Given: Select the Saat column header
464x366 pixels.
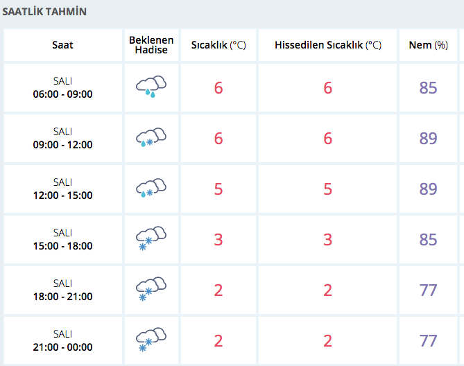Looking at the screenshot, I should click(x=62, y=45).
